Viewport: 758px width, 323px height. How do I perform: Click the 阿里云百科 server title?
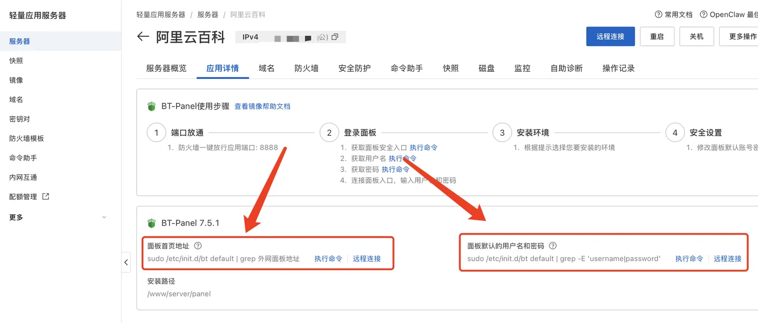coord(191,37)
